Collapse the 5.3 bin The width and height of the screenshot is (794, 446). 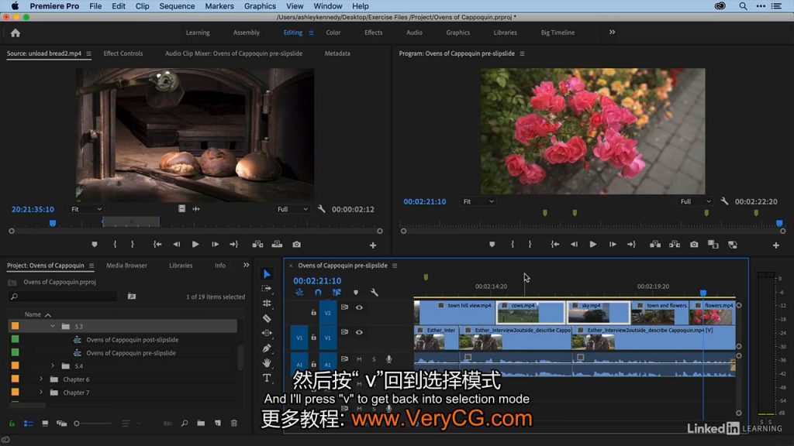(53, 326)
